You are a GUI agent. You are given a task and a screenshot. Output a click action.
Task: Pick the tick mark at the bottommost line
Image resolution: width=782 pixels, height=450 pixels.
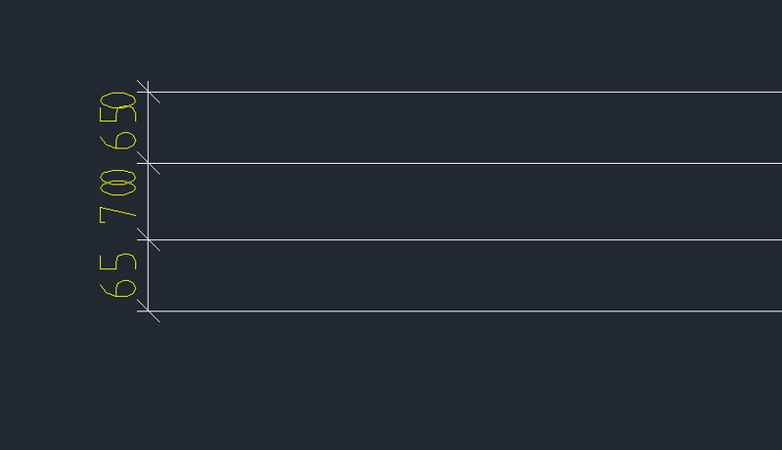click(x=148, y=311)
